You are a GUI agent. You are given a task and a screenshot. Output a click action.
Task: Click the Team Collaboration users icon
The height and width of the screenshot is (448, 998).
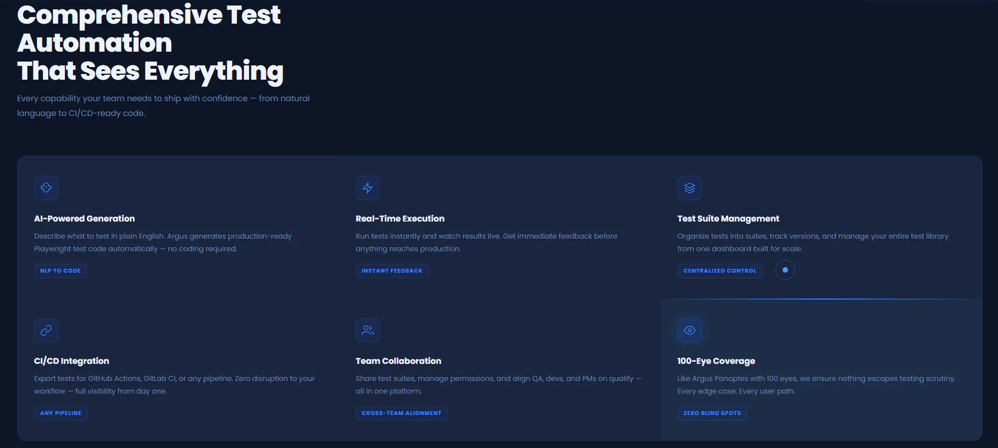tap(368, 330)
